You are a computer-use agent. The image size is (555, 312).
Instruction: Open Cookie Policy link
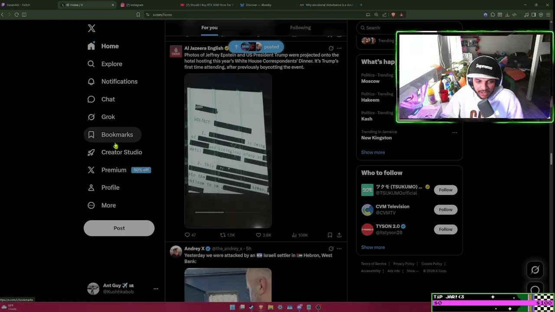[x=431, y=263]
